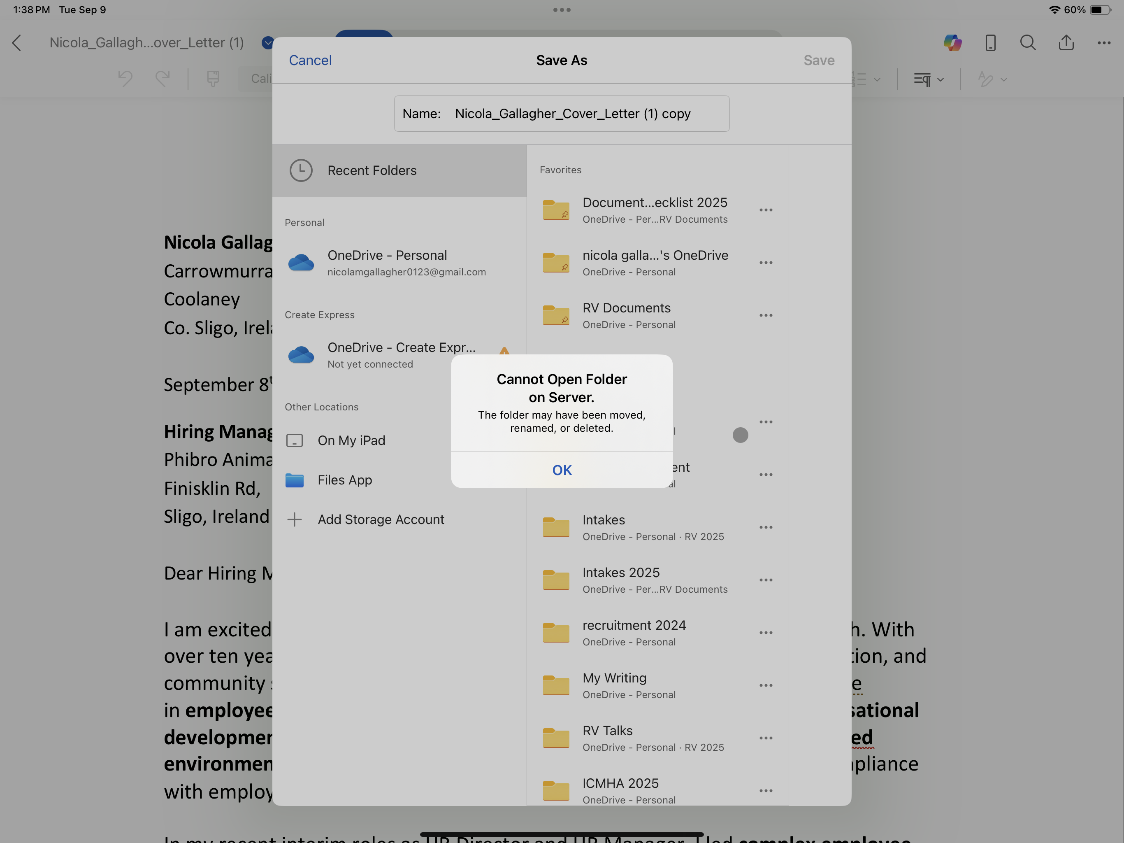Screen dimensions: 1124x843
Task: Open the Intakes 2025 folder
Action: tap(657, 580)
